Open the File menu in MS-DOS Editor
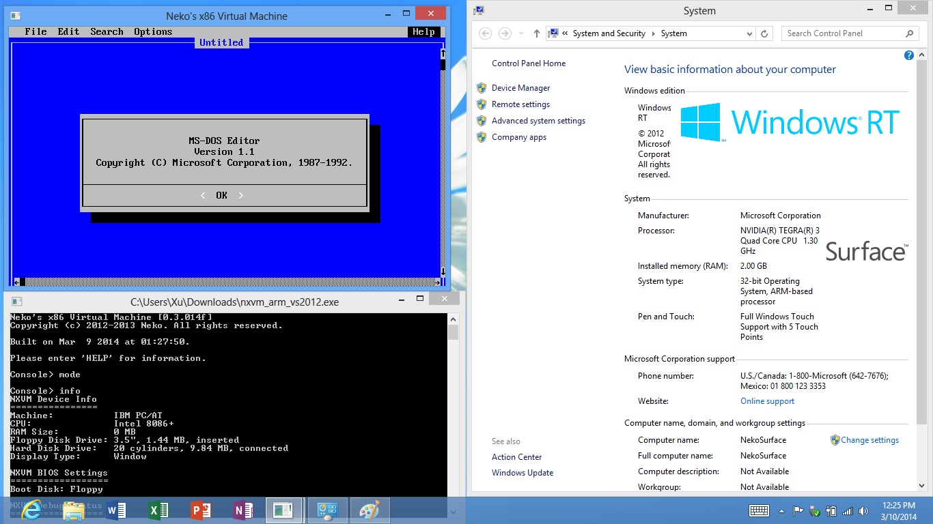 (x=36, y=31)
